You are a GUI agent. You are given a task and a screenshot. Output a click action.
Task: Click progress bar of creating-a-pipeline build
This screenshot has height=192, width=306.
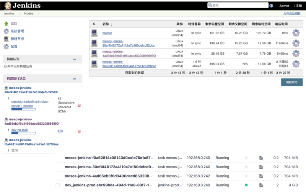[x=23, y=109]
